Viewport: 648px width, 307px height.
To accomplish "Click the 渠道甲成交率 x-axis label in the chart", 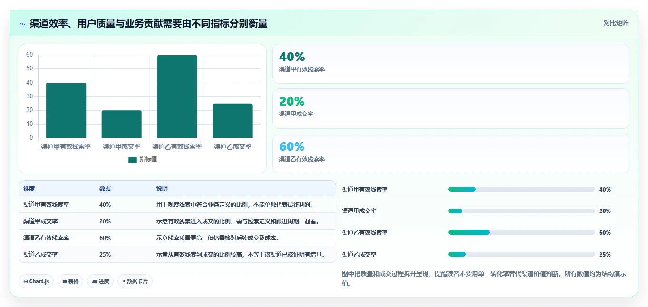I will pos(122,147).
